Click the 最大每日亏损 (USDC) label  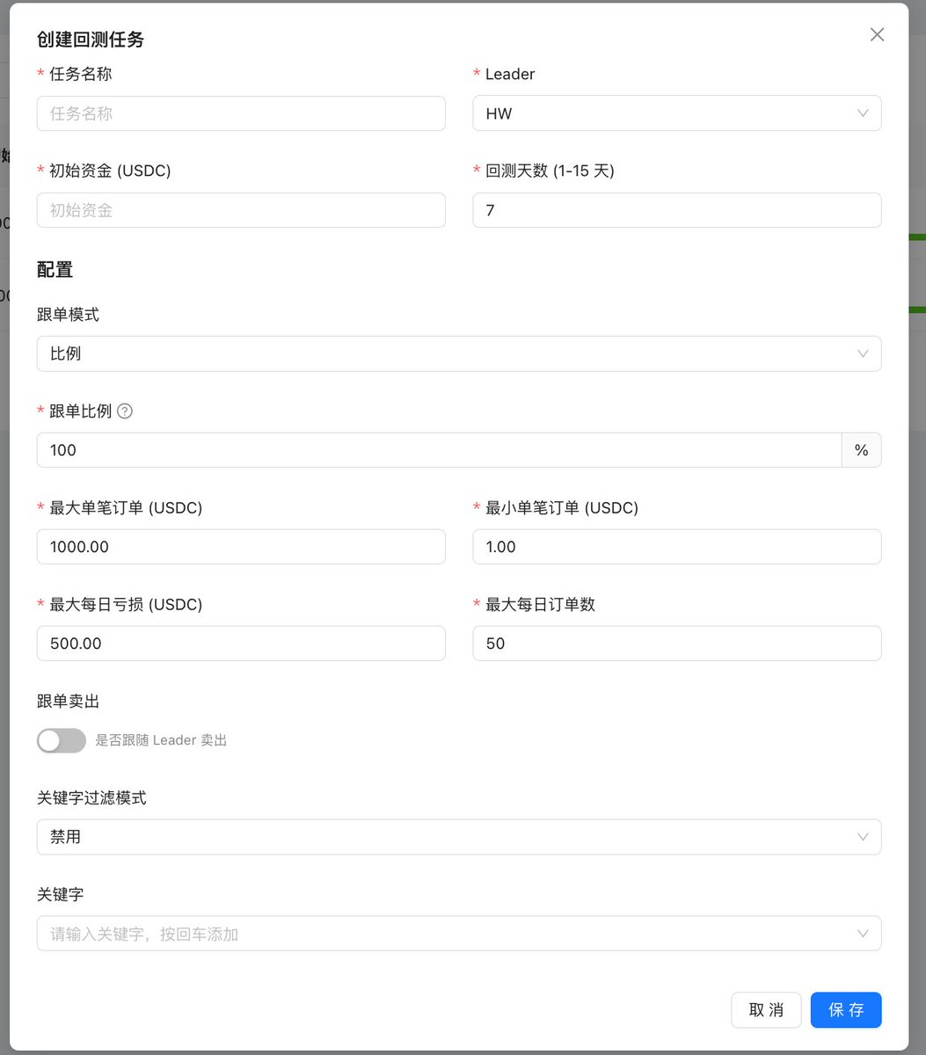coord(126,604)
